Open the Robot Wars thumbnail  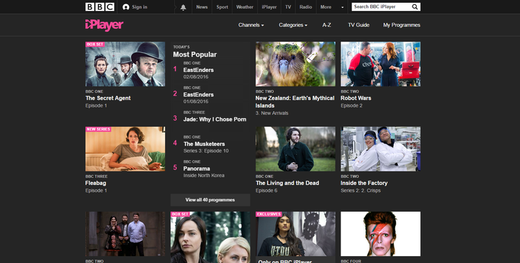[x=381, y=64]
